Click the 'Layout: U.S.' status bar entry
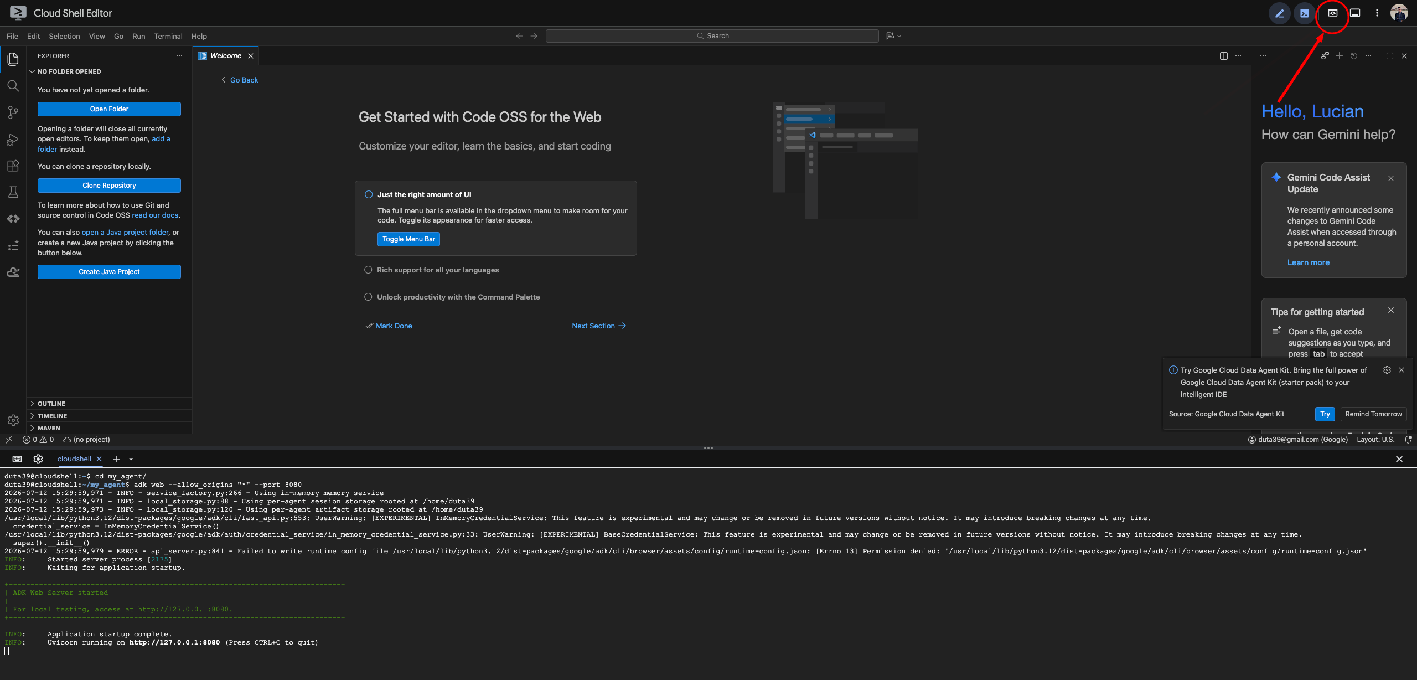This screenshot has width=1417, height=680. [1375, 440]
